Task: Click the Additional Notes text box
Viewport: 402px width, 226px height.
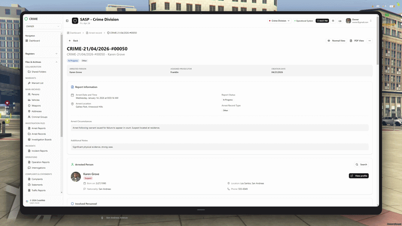Action: (x=220, y=147)
